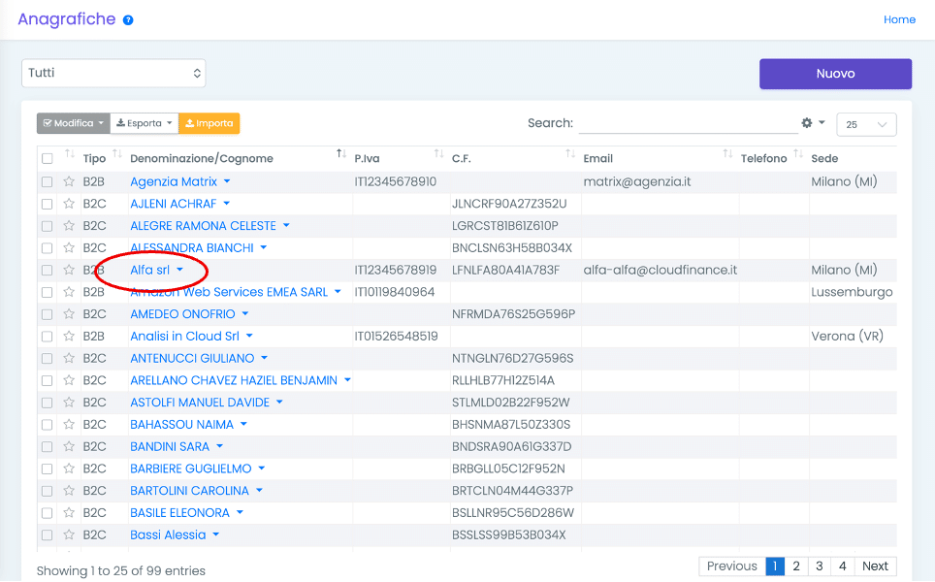
Task: Click the Importa button
Action: [x=209, y=123]
